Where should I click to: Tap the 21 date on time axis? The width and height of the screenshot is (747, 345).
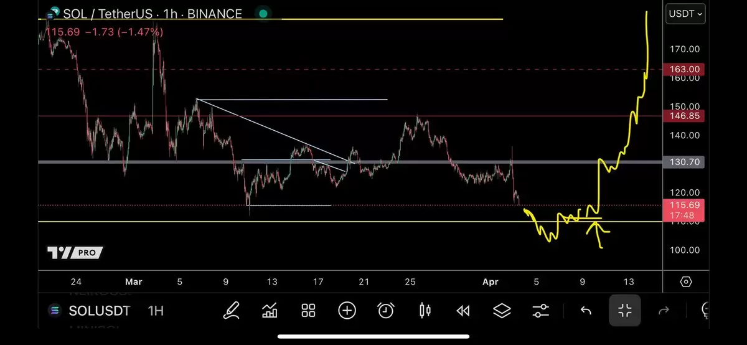(364, 281)
